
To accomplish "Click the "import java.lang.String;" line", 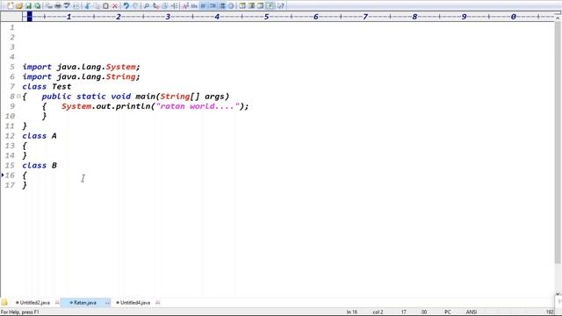I will click(81, 76).
